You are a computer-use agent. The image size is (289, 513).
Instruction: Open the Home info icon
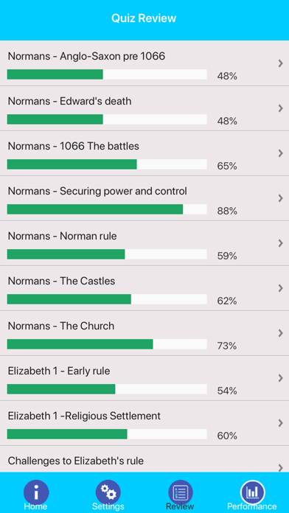click(x=36, y=492)
